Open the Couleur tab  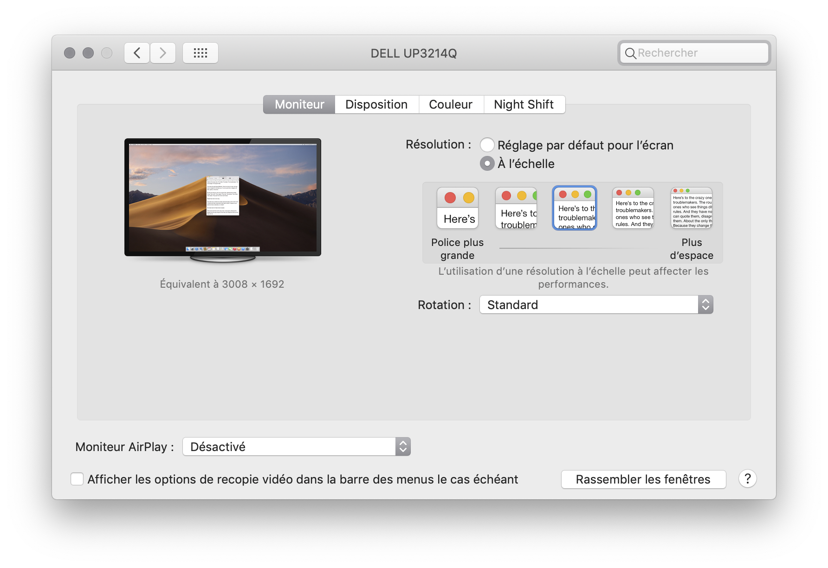pyautogui.click(x=451, y=104)
